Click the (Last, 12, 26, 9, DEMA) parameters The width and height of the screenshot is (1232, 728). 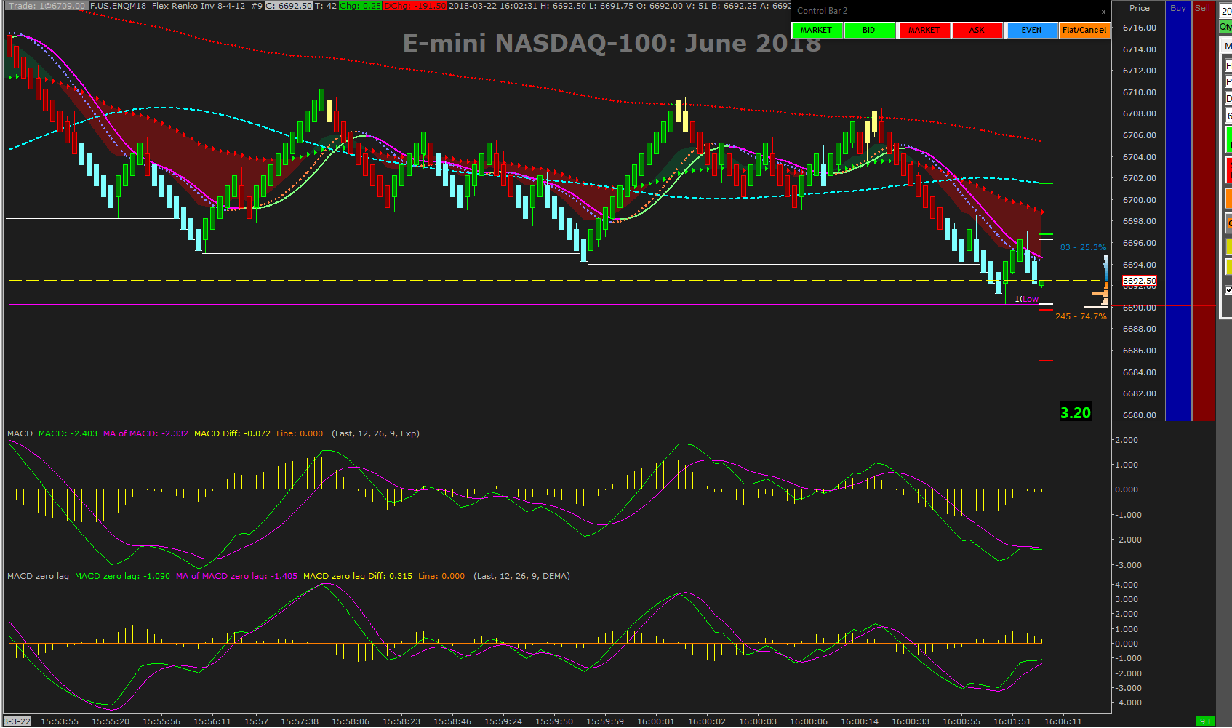point(521,576)
